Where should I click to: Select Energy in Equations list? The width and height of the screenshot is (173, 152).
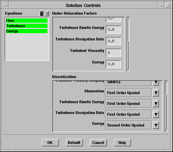pyautogui.click(x=27, y=31)
